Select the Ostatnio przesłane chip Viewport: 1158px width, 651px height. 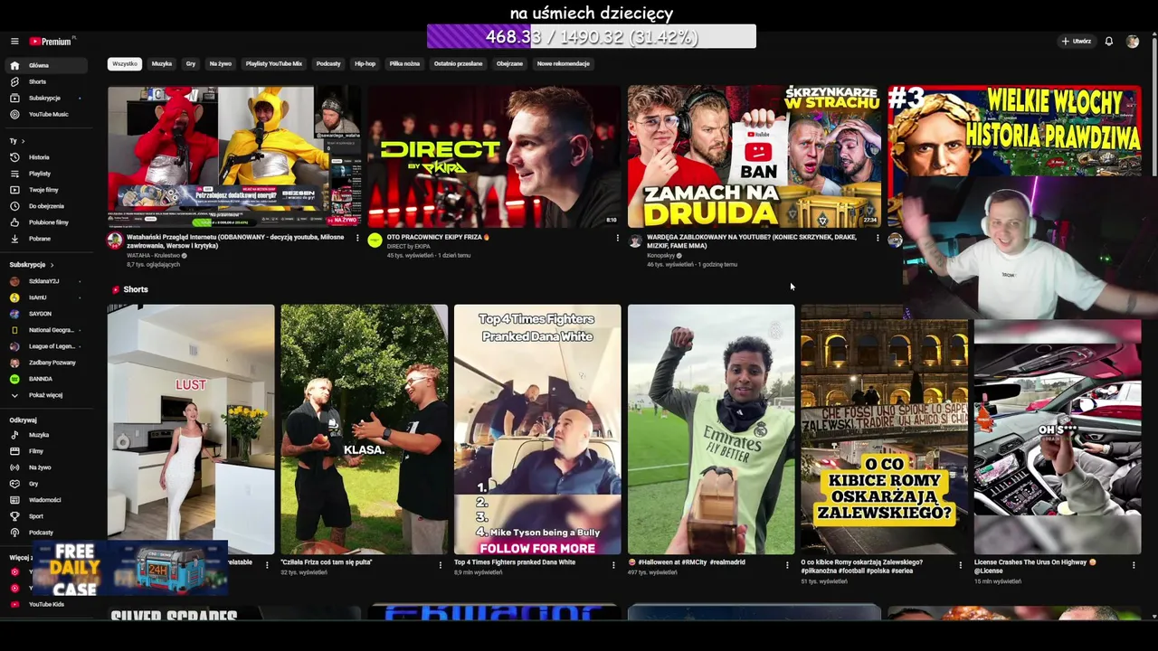click(458, 64)
